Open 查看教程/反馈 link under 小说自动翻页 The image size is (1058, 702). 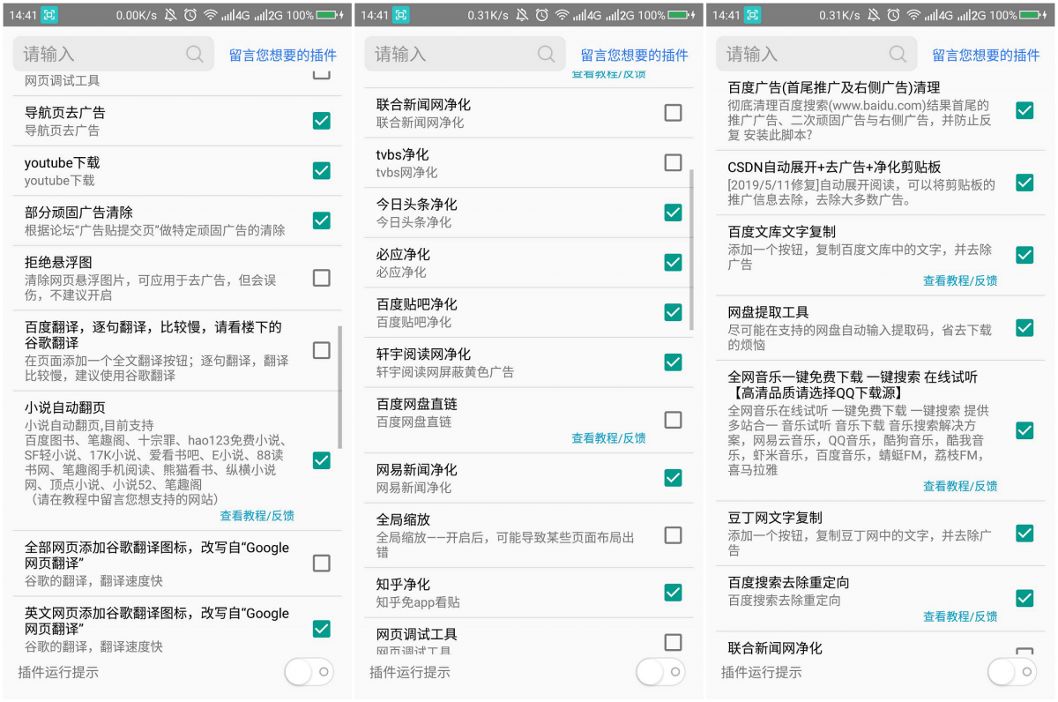point(257,516)
